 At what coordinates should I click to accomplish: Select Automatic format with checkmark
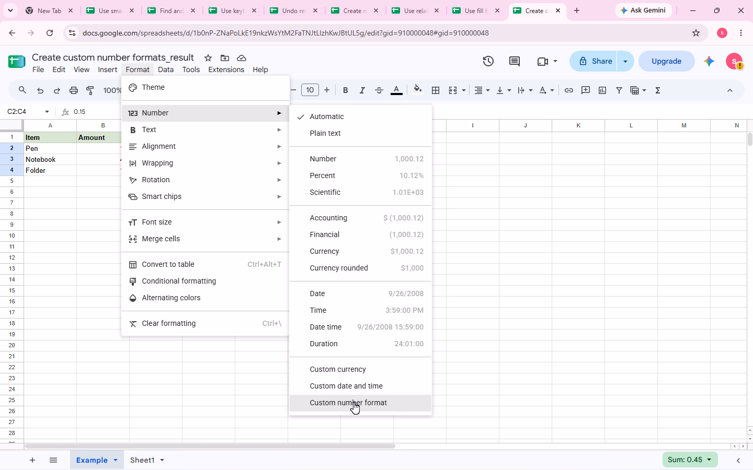[x=361, y=116]
